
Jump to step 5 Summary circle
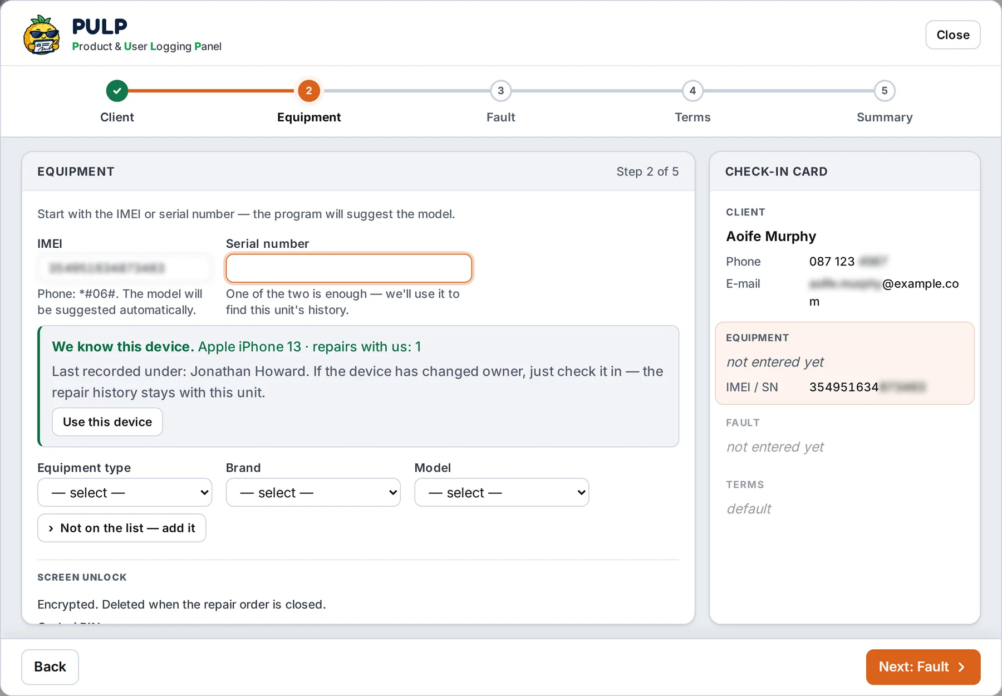click(x=885, y=91)
